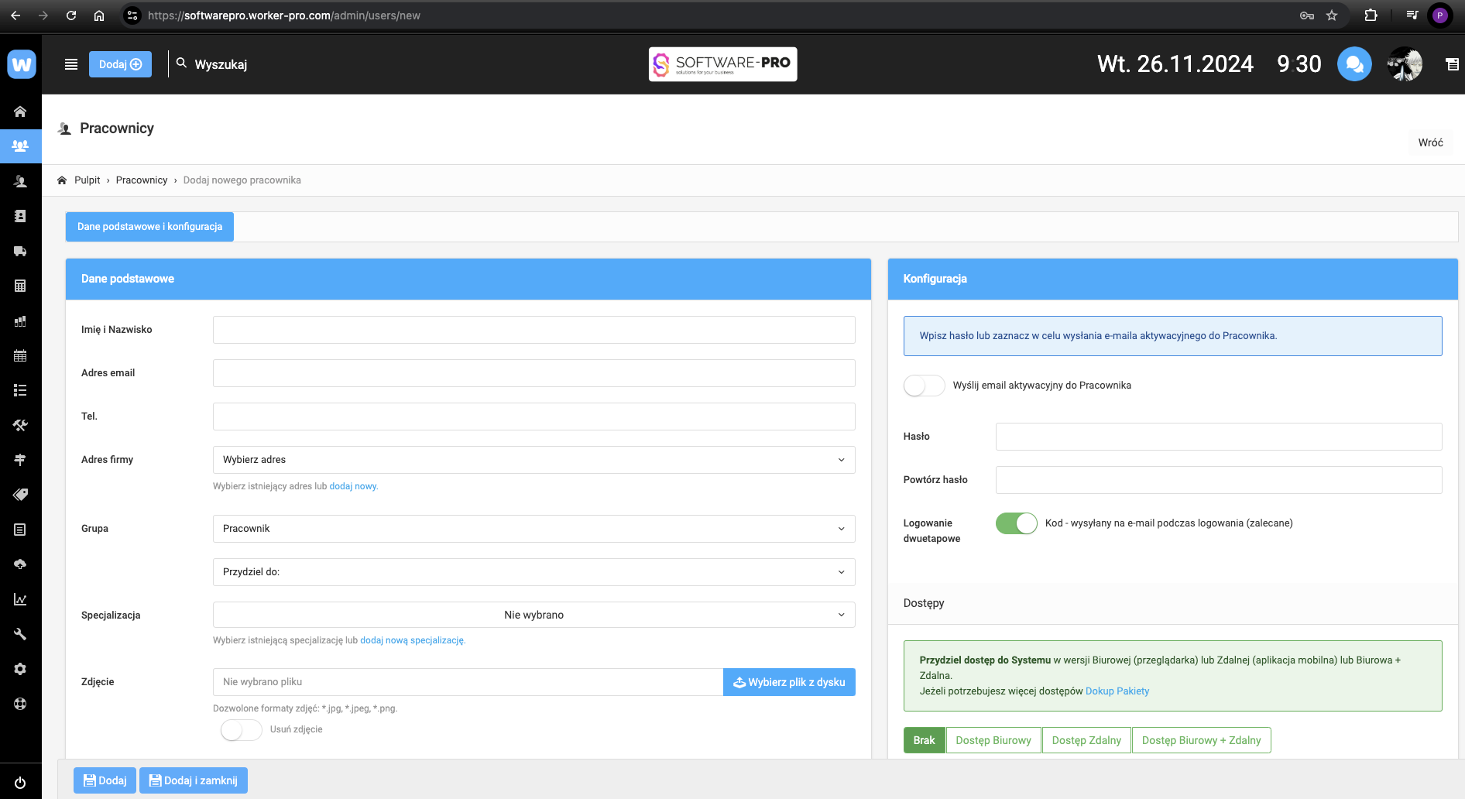The image size is (1465, 799).
Task: Select the Dane podstawowe i konfiguracja tab
Action: (149, 227)
